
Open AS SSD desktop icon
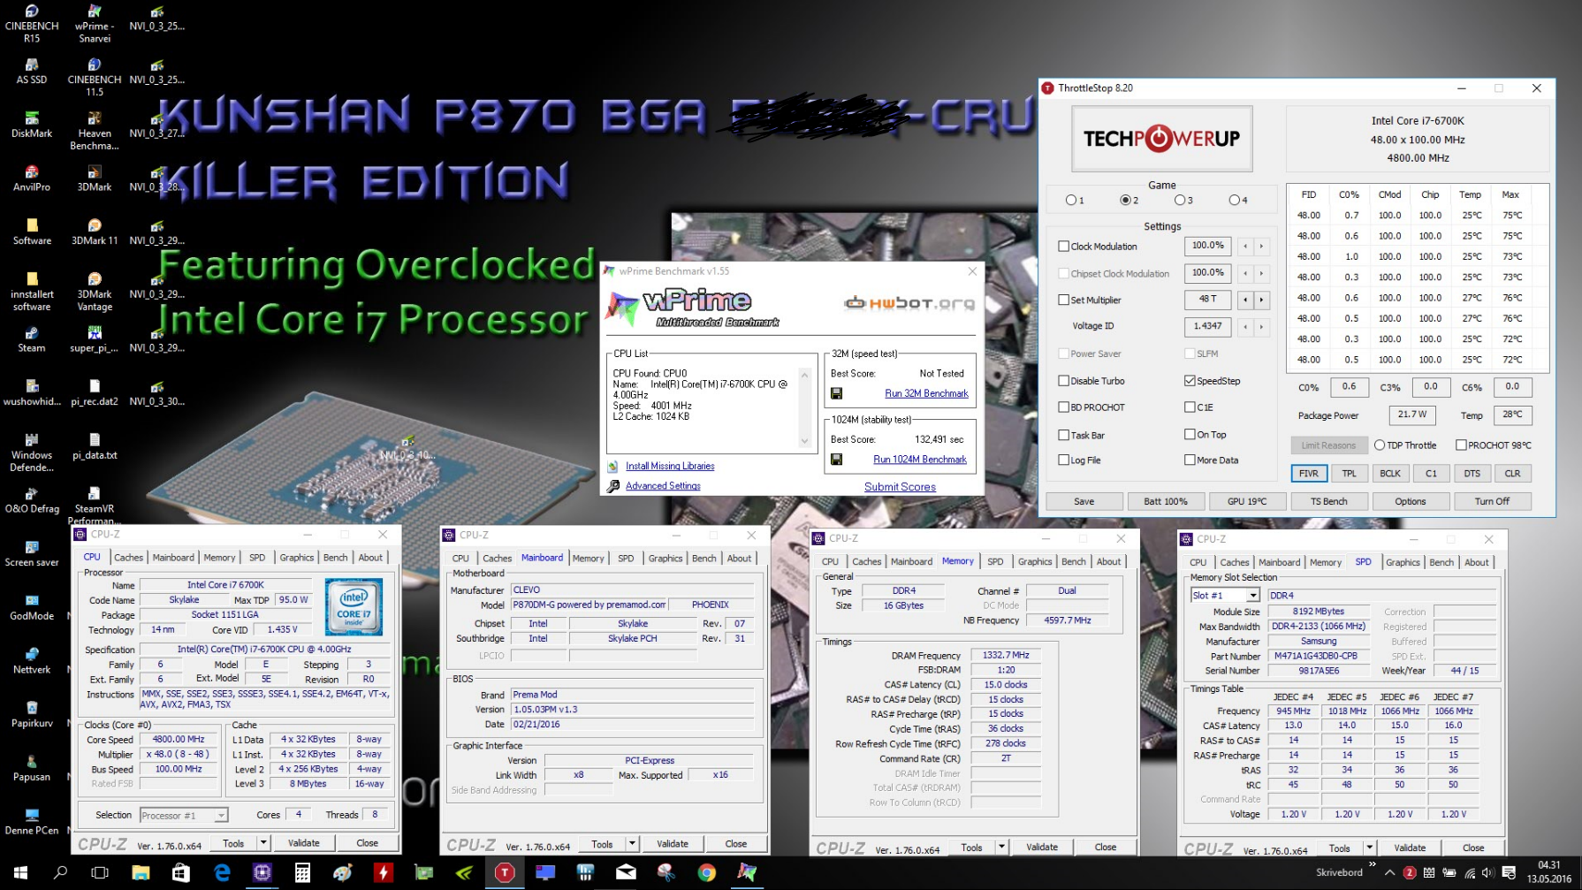pos(32,72)
